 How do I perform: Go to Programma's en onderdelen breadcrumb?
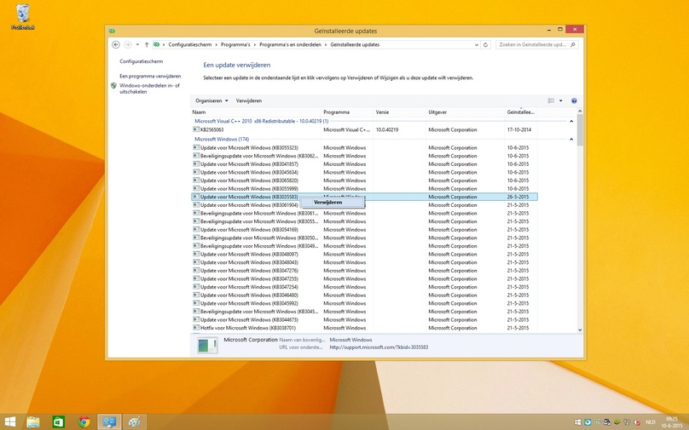(x=290, y=45)
